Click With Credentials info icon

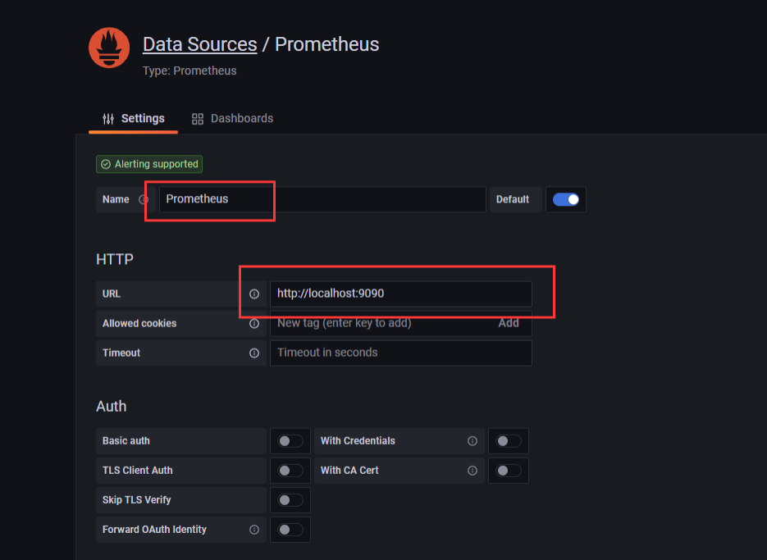(x=473, y=441)
